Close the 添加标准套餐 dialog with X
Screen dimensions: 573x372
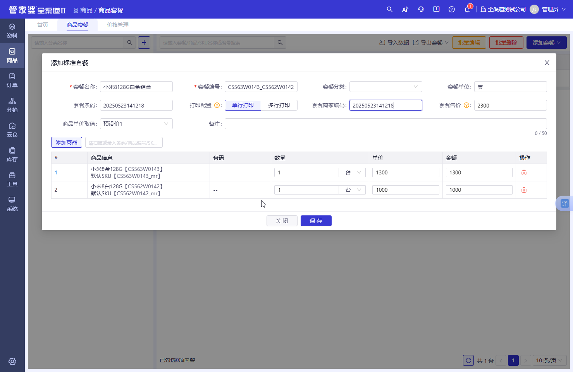tap(547, 63)
